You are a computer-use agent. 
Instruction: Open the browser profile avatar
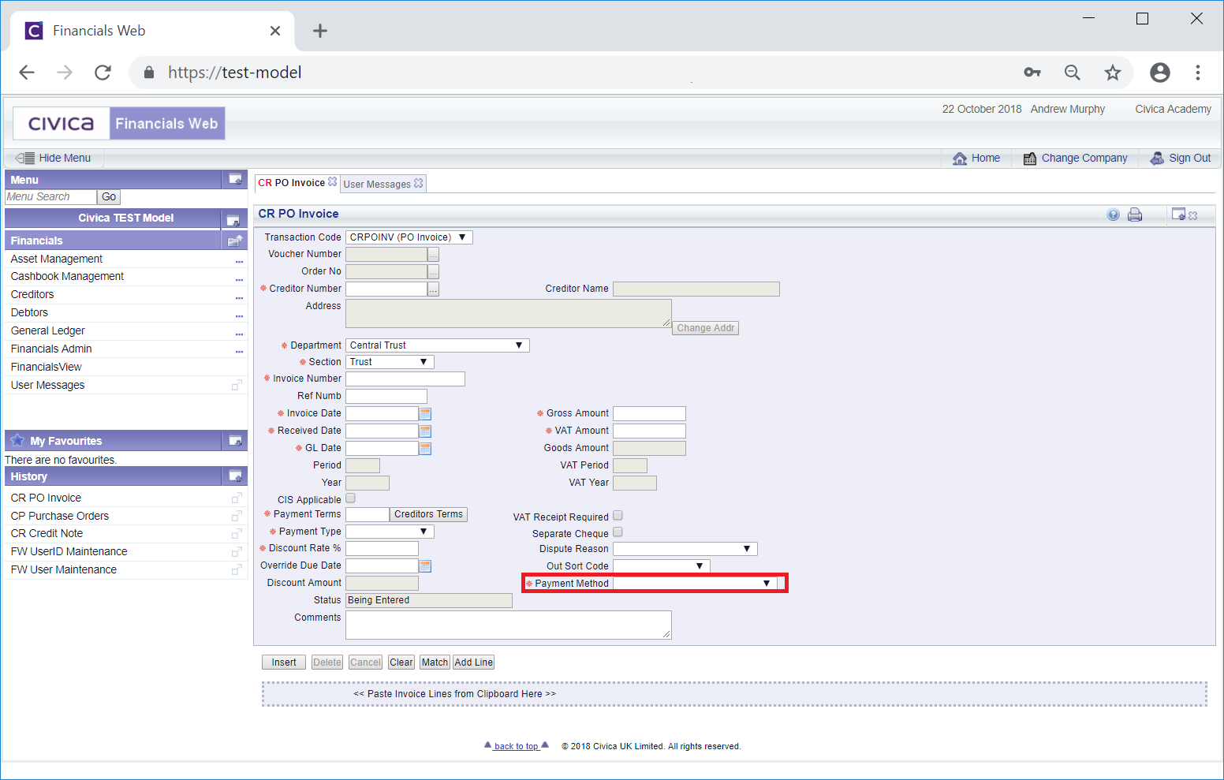[x=1160, y=73]
